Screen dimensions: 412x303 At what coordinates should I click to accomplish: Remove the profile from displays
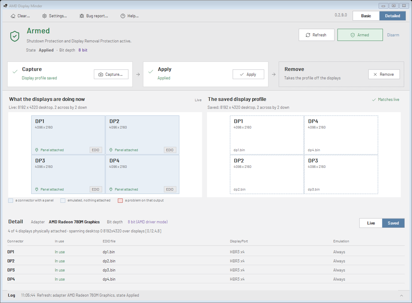tap(384, 74)
